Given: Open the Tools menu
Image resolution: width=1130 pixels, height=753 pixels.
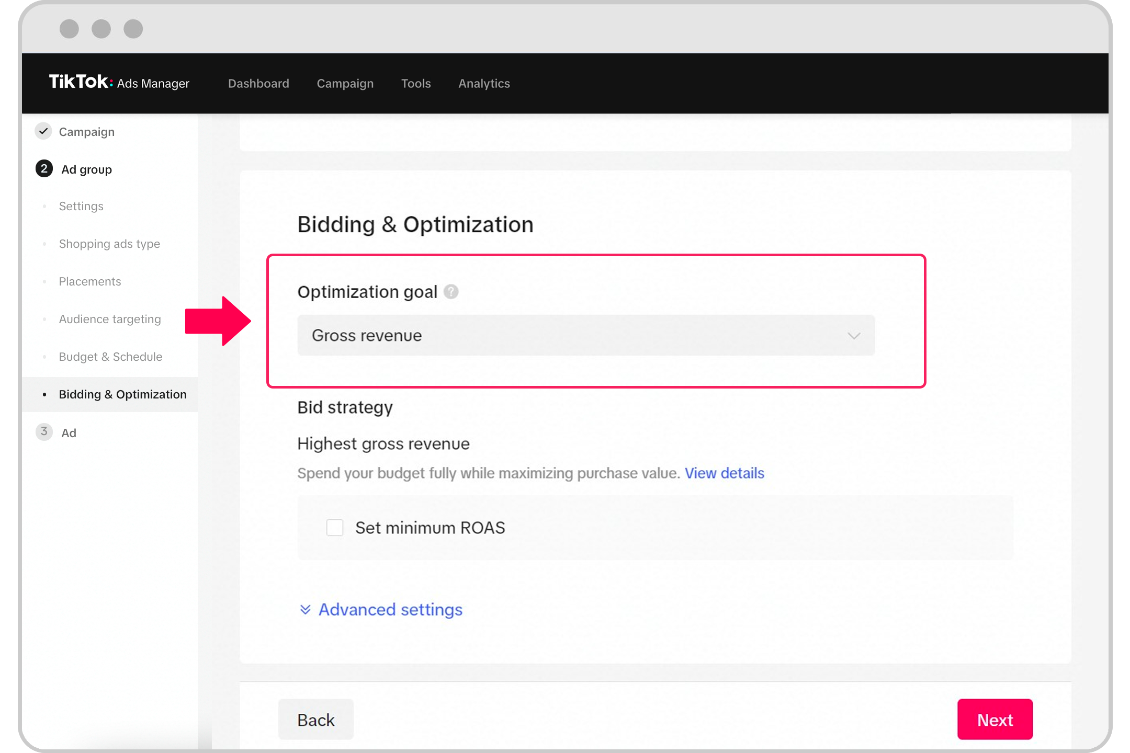Looking at the screenshot, I should tap(415, 83).
